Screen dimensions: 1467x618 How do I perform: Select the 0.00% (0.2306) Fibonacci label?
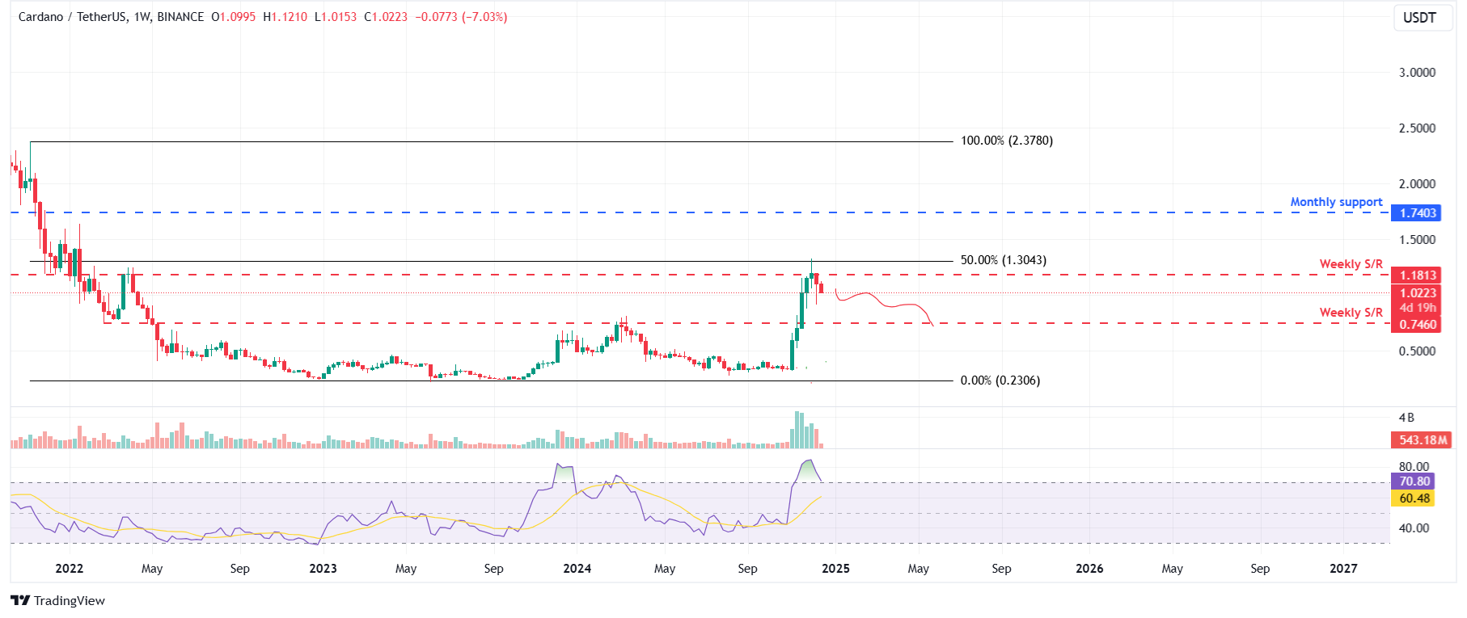click(1000, 380)
